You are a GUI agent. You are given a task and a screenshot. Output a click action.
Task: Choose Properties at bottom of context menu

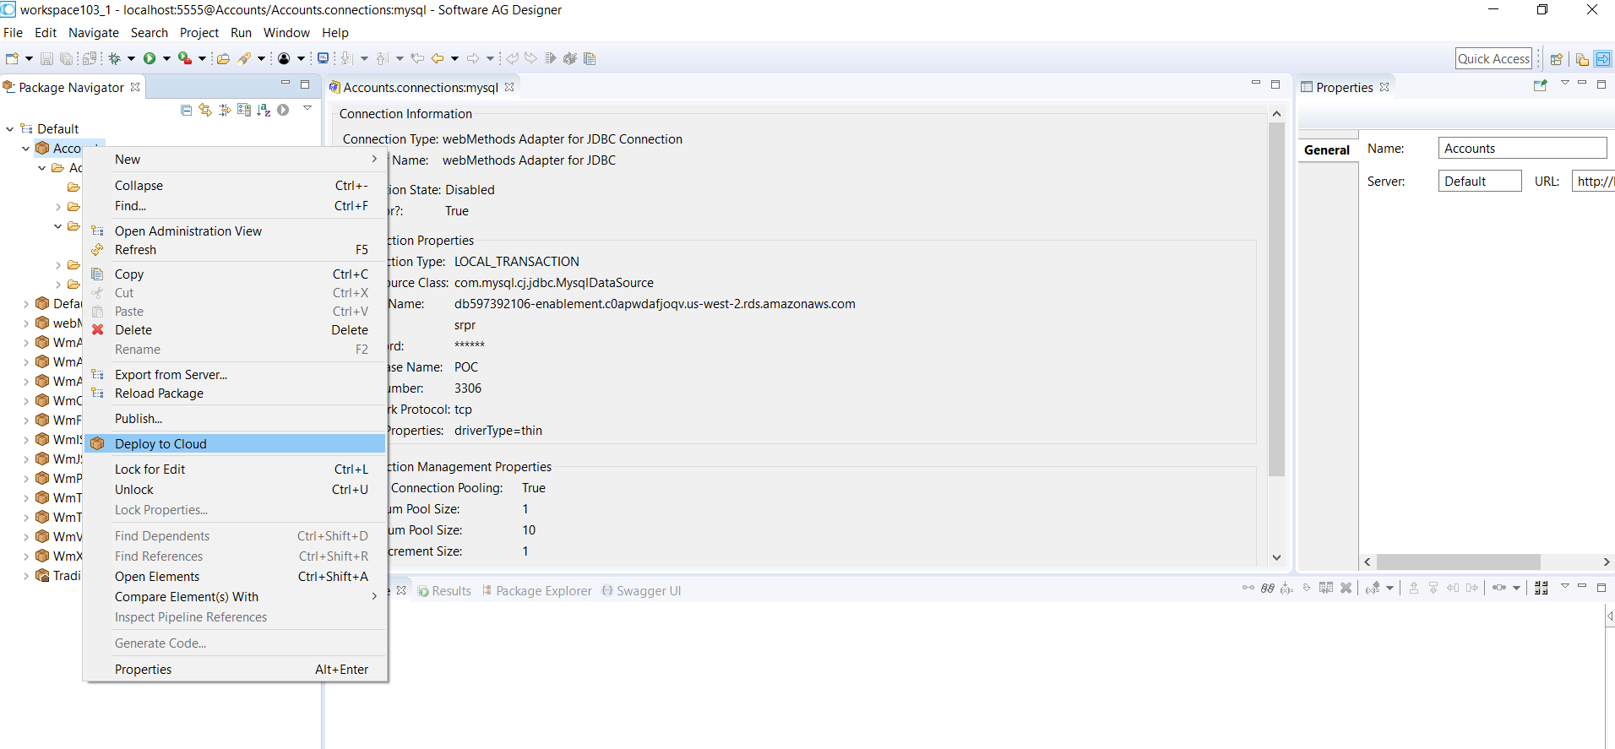[x=236, y=670]
